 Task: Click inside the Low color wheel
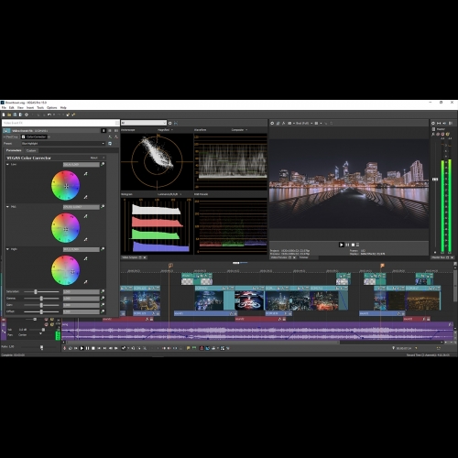[x=66, y=186]
